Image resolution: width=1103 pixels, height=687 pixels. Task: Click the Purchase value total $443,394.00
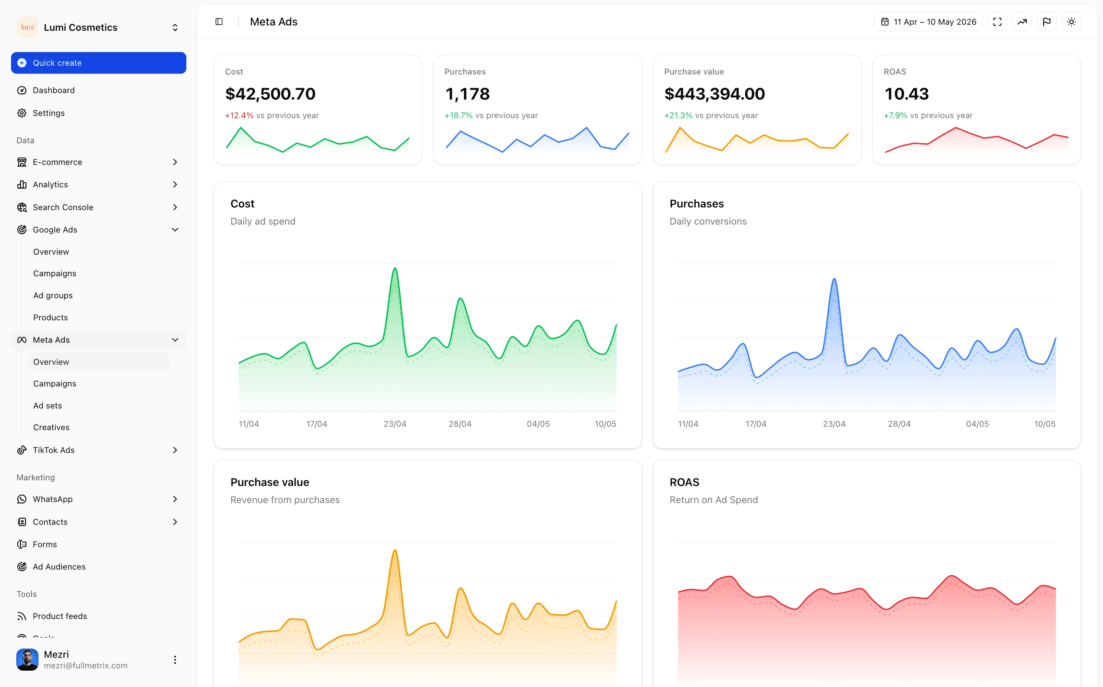[715, 94]
